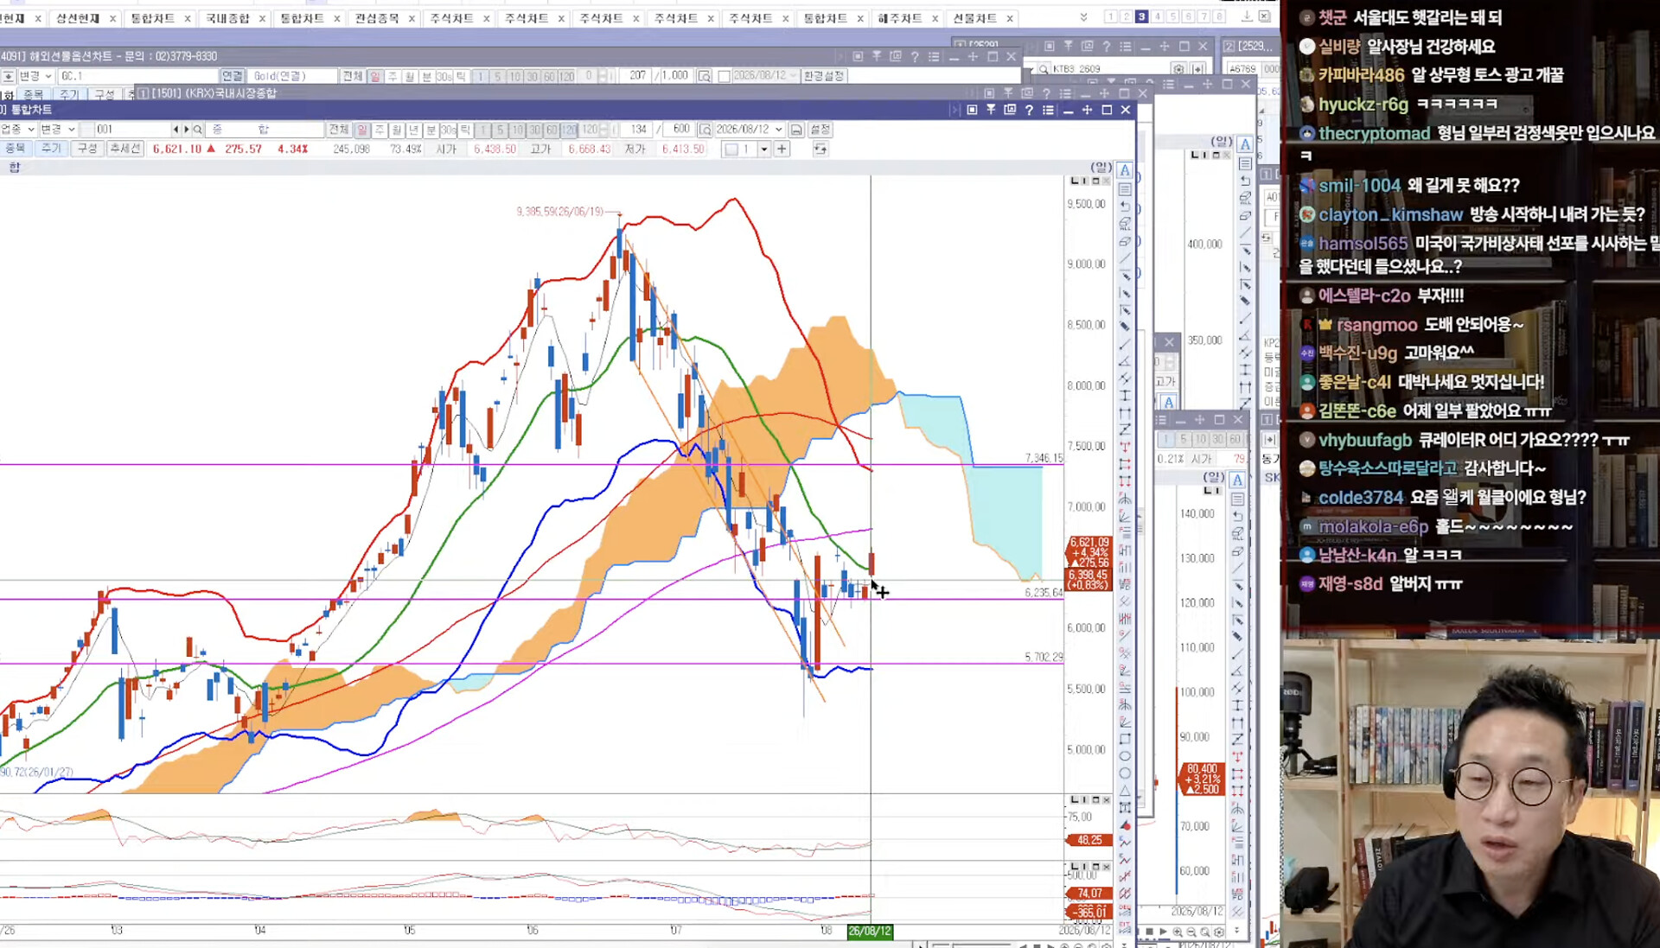Click the 설정 button in 통합차트 toolbar
The image size is (1660, 948).
click(x=820, y=130)
